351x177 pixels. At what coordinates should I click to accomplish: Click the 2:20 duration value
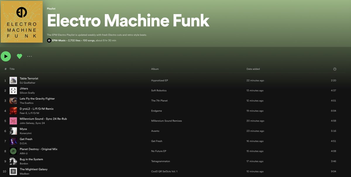point(333,81)
